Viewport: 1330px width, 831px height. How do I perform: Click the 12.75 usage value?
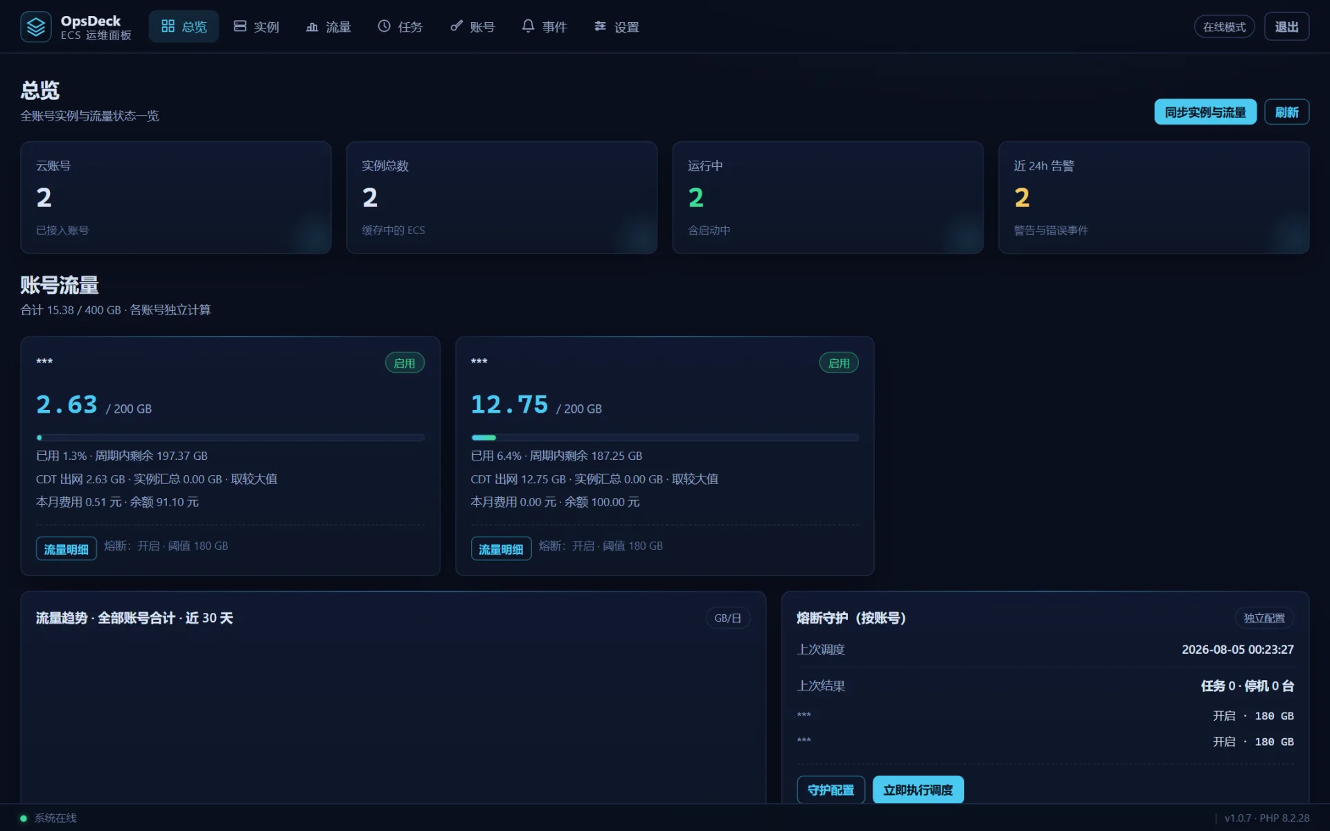click(x=509, y=404)
